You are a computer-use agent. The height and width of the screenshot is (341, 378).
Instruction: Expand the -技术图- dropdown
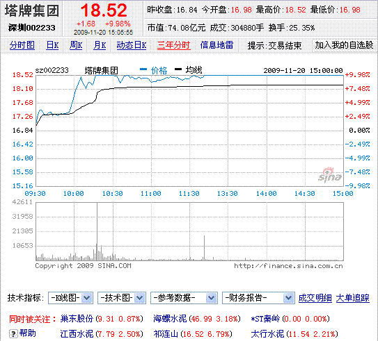(x=122, y=298)
